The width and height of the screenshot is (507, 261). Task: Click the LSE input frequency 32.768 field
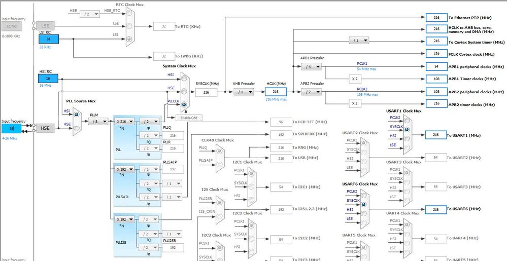(11, 26)
